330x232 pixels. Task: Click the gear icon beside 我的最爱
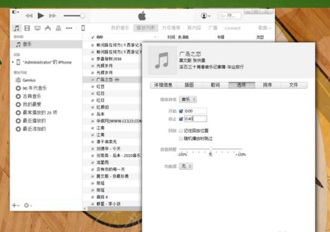[18, 105]
